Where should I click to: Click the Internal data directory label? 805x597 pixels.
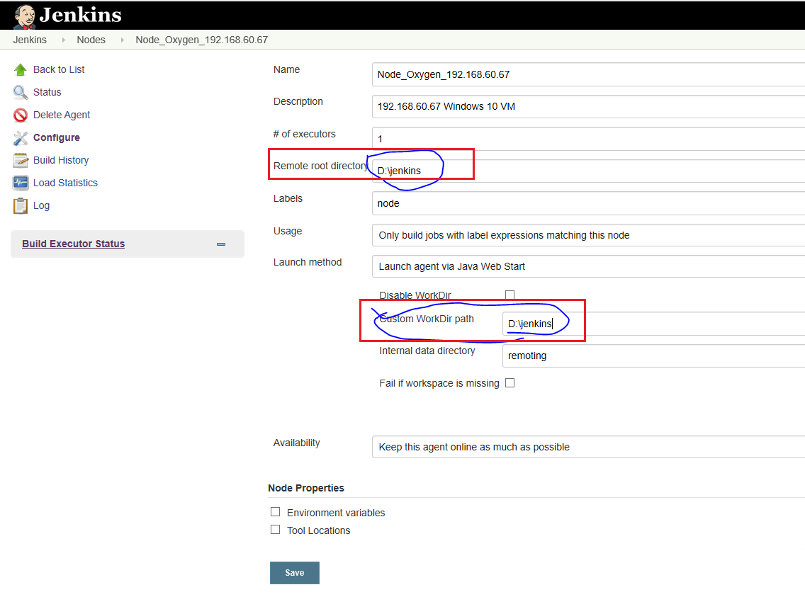[427, 351]
